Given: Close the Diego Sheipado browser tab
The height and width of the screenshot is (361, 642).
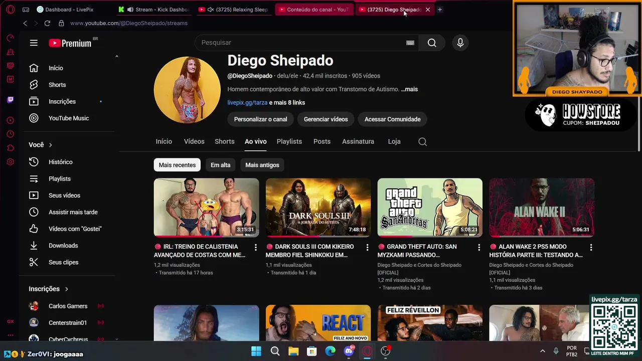Looking at the screenshot, I should [428, 10].
